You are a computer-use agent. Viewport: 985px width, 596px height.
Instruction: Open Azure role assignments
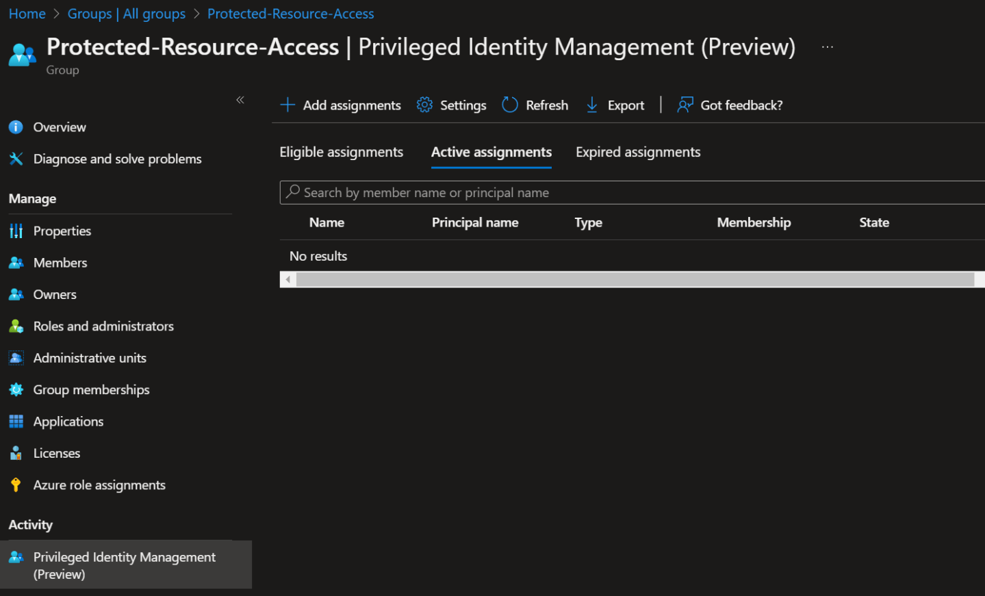(99, 484)
